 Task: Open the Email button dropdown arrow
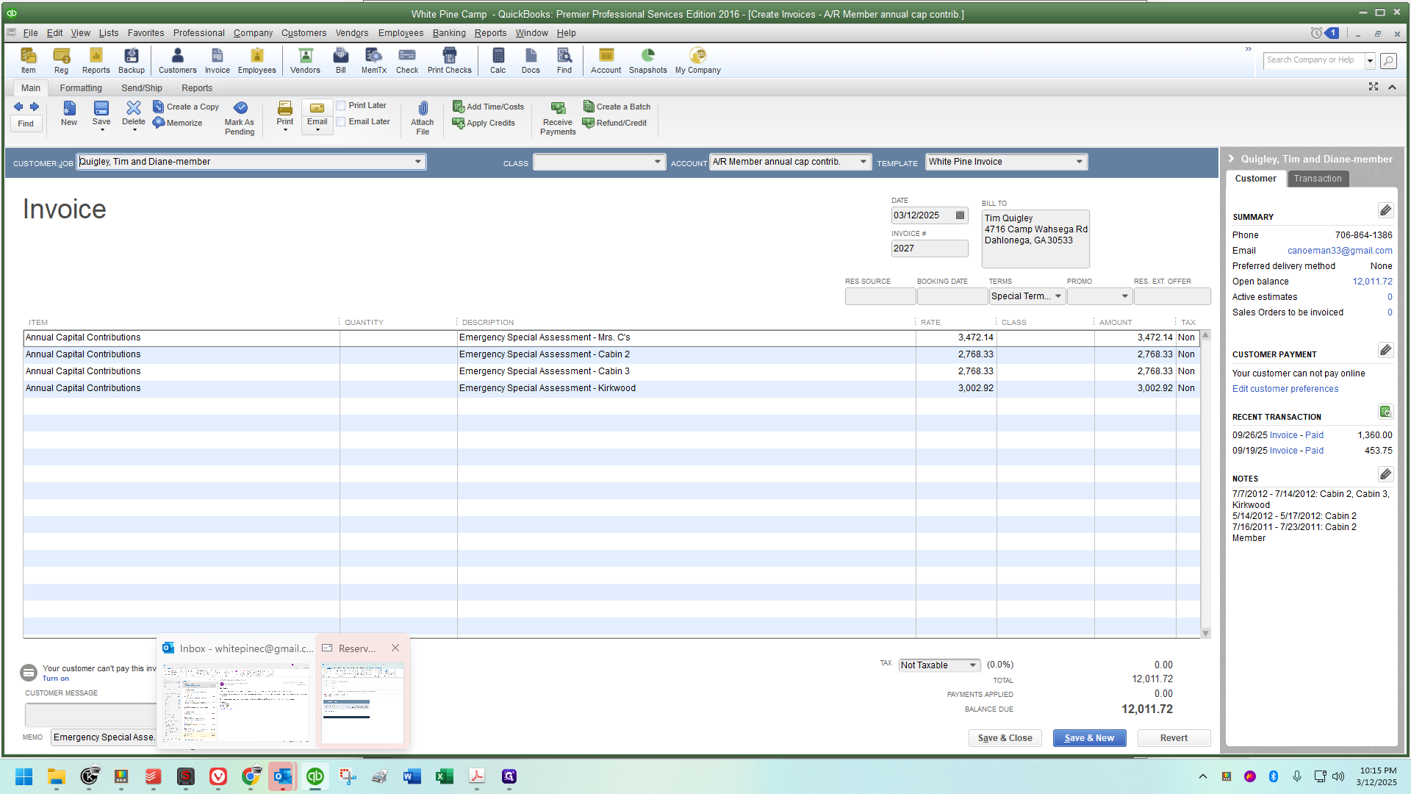click(x=317, y=130)
